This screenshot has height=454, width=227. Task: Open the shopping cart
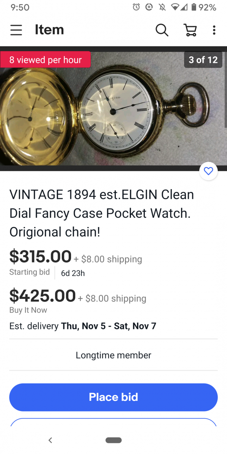coord(190,30)
